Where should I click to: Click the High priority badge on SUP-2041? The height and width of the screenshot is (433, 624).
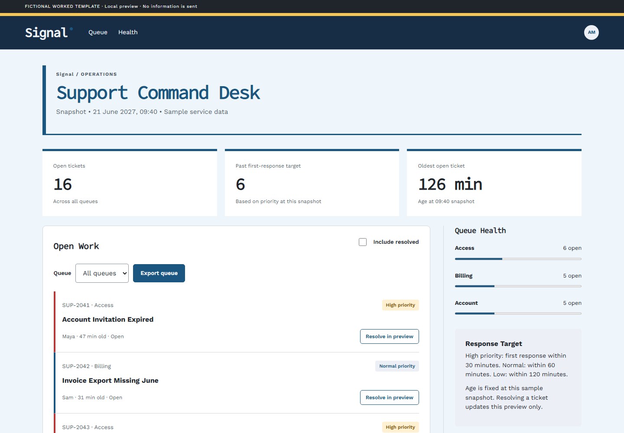pyautogui.click(x=400, y=305)
